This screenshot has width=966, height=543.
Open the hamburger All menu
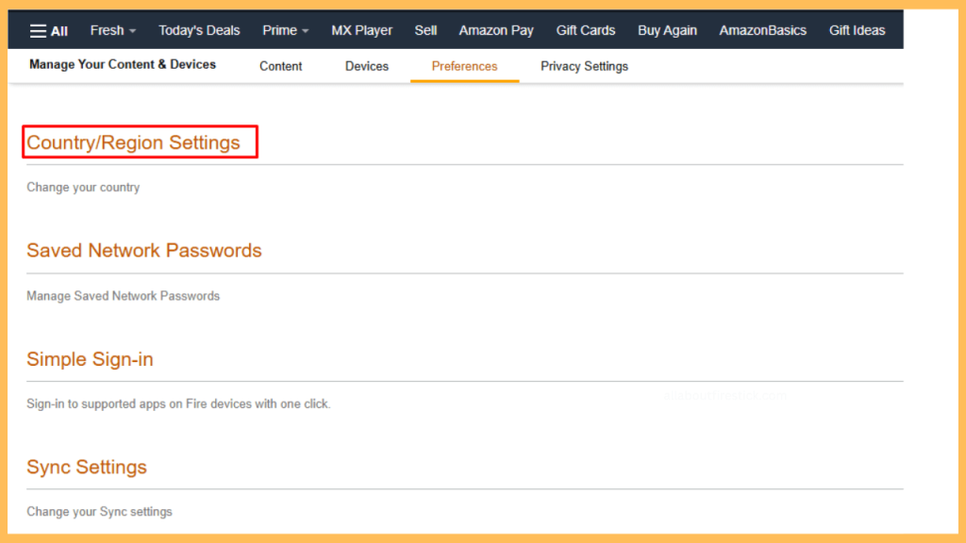tap(49, 30)
